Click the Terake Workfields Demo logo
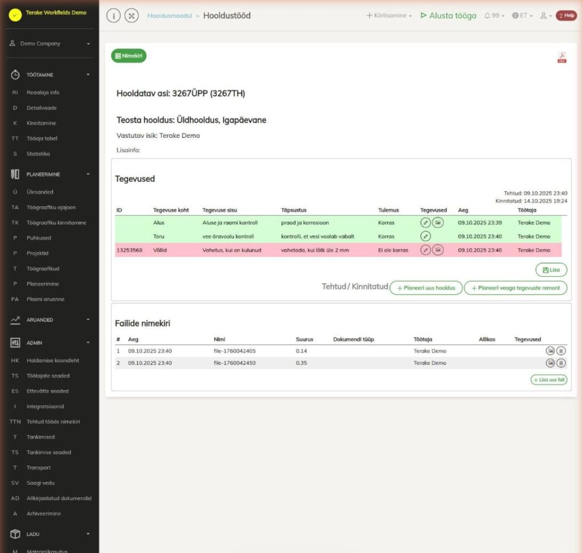 tap(15, 15)
